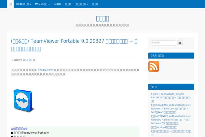The image size is (205, 137).
Task: Click the RSS section header
Action: point(171,55)
